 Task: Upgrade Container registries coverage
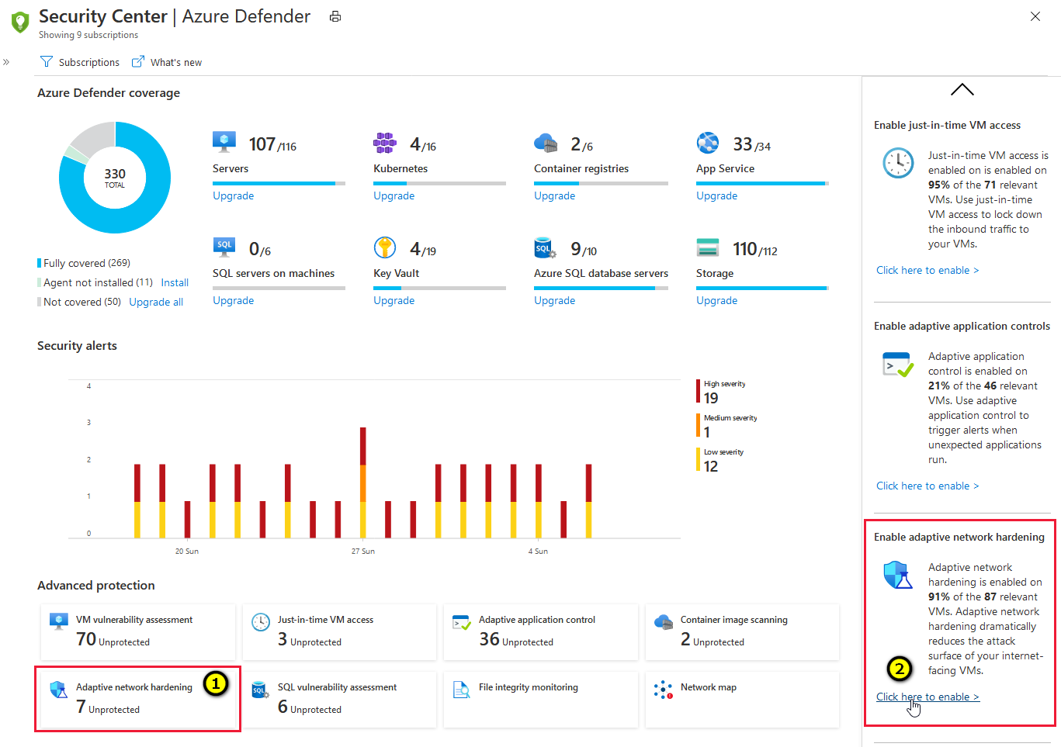[555, 195]
